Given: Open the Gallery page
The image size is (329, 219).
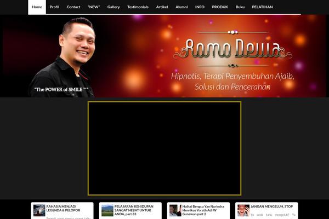Looking at the screenshot, I should pos(114,7).
